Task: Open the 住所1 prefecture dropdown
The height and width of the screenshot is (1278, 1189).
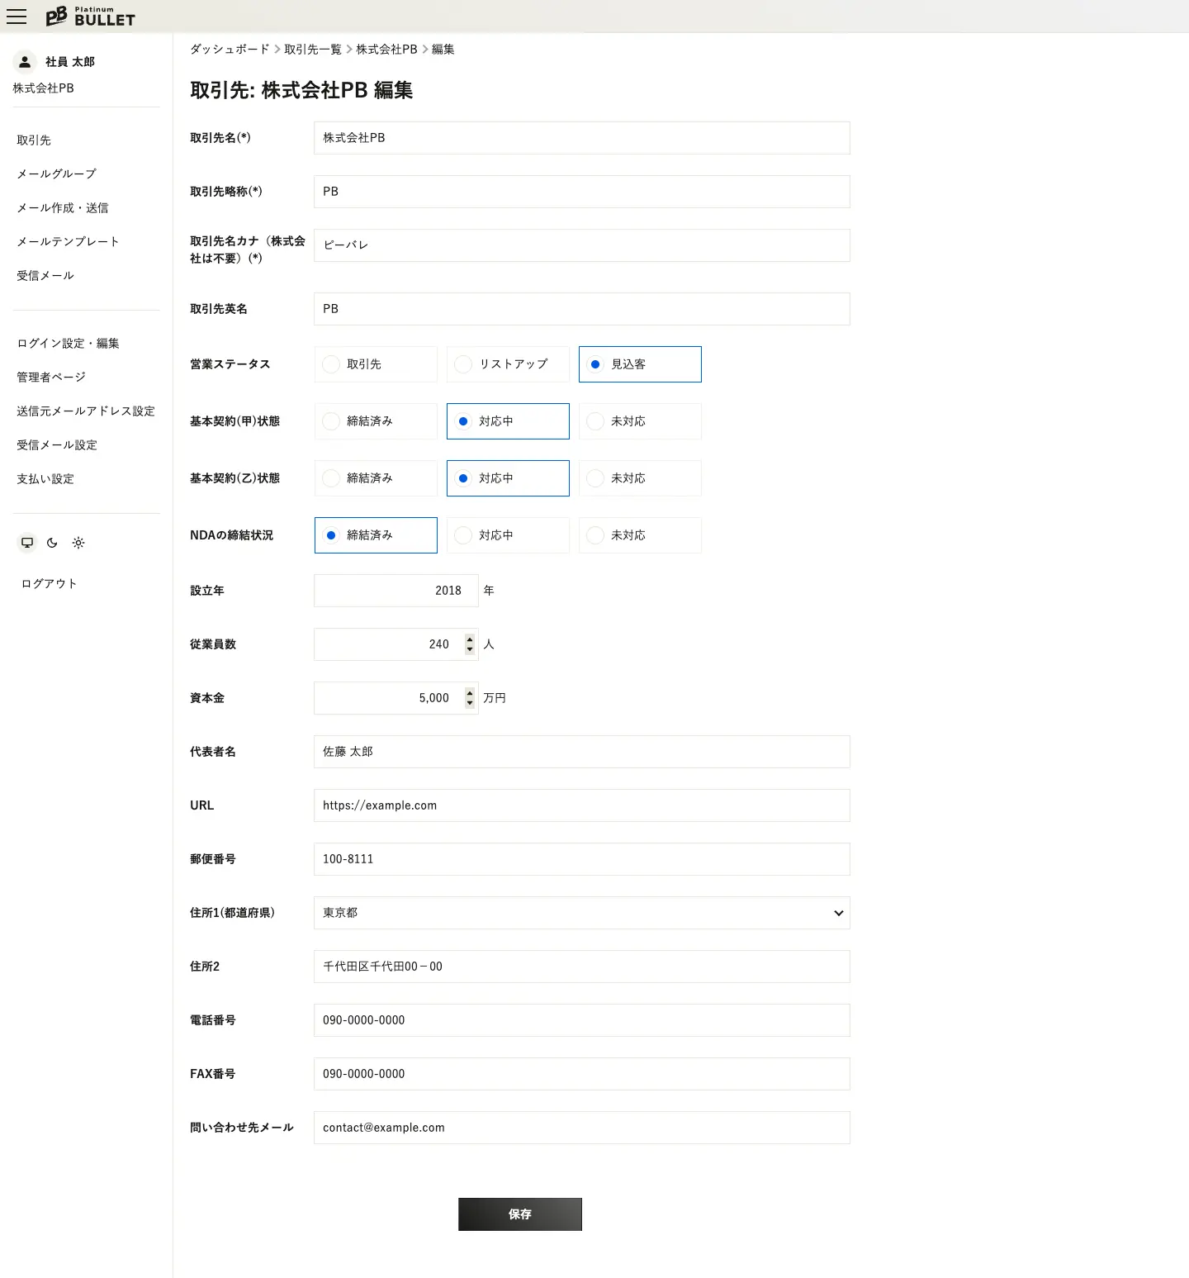Action: tap(581, 913)
